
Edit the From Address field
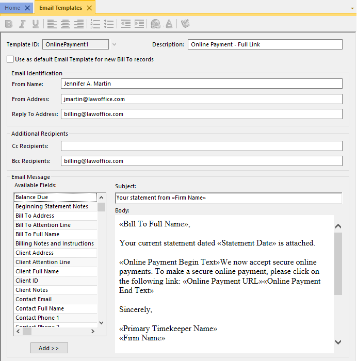[202, 99]
